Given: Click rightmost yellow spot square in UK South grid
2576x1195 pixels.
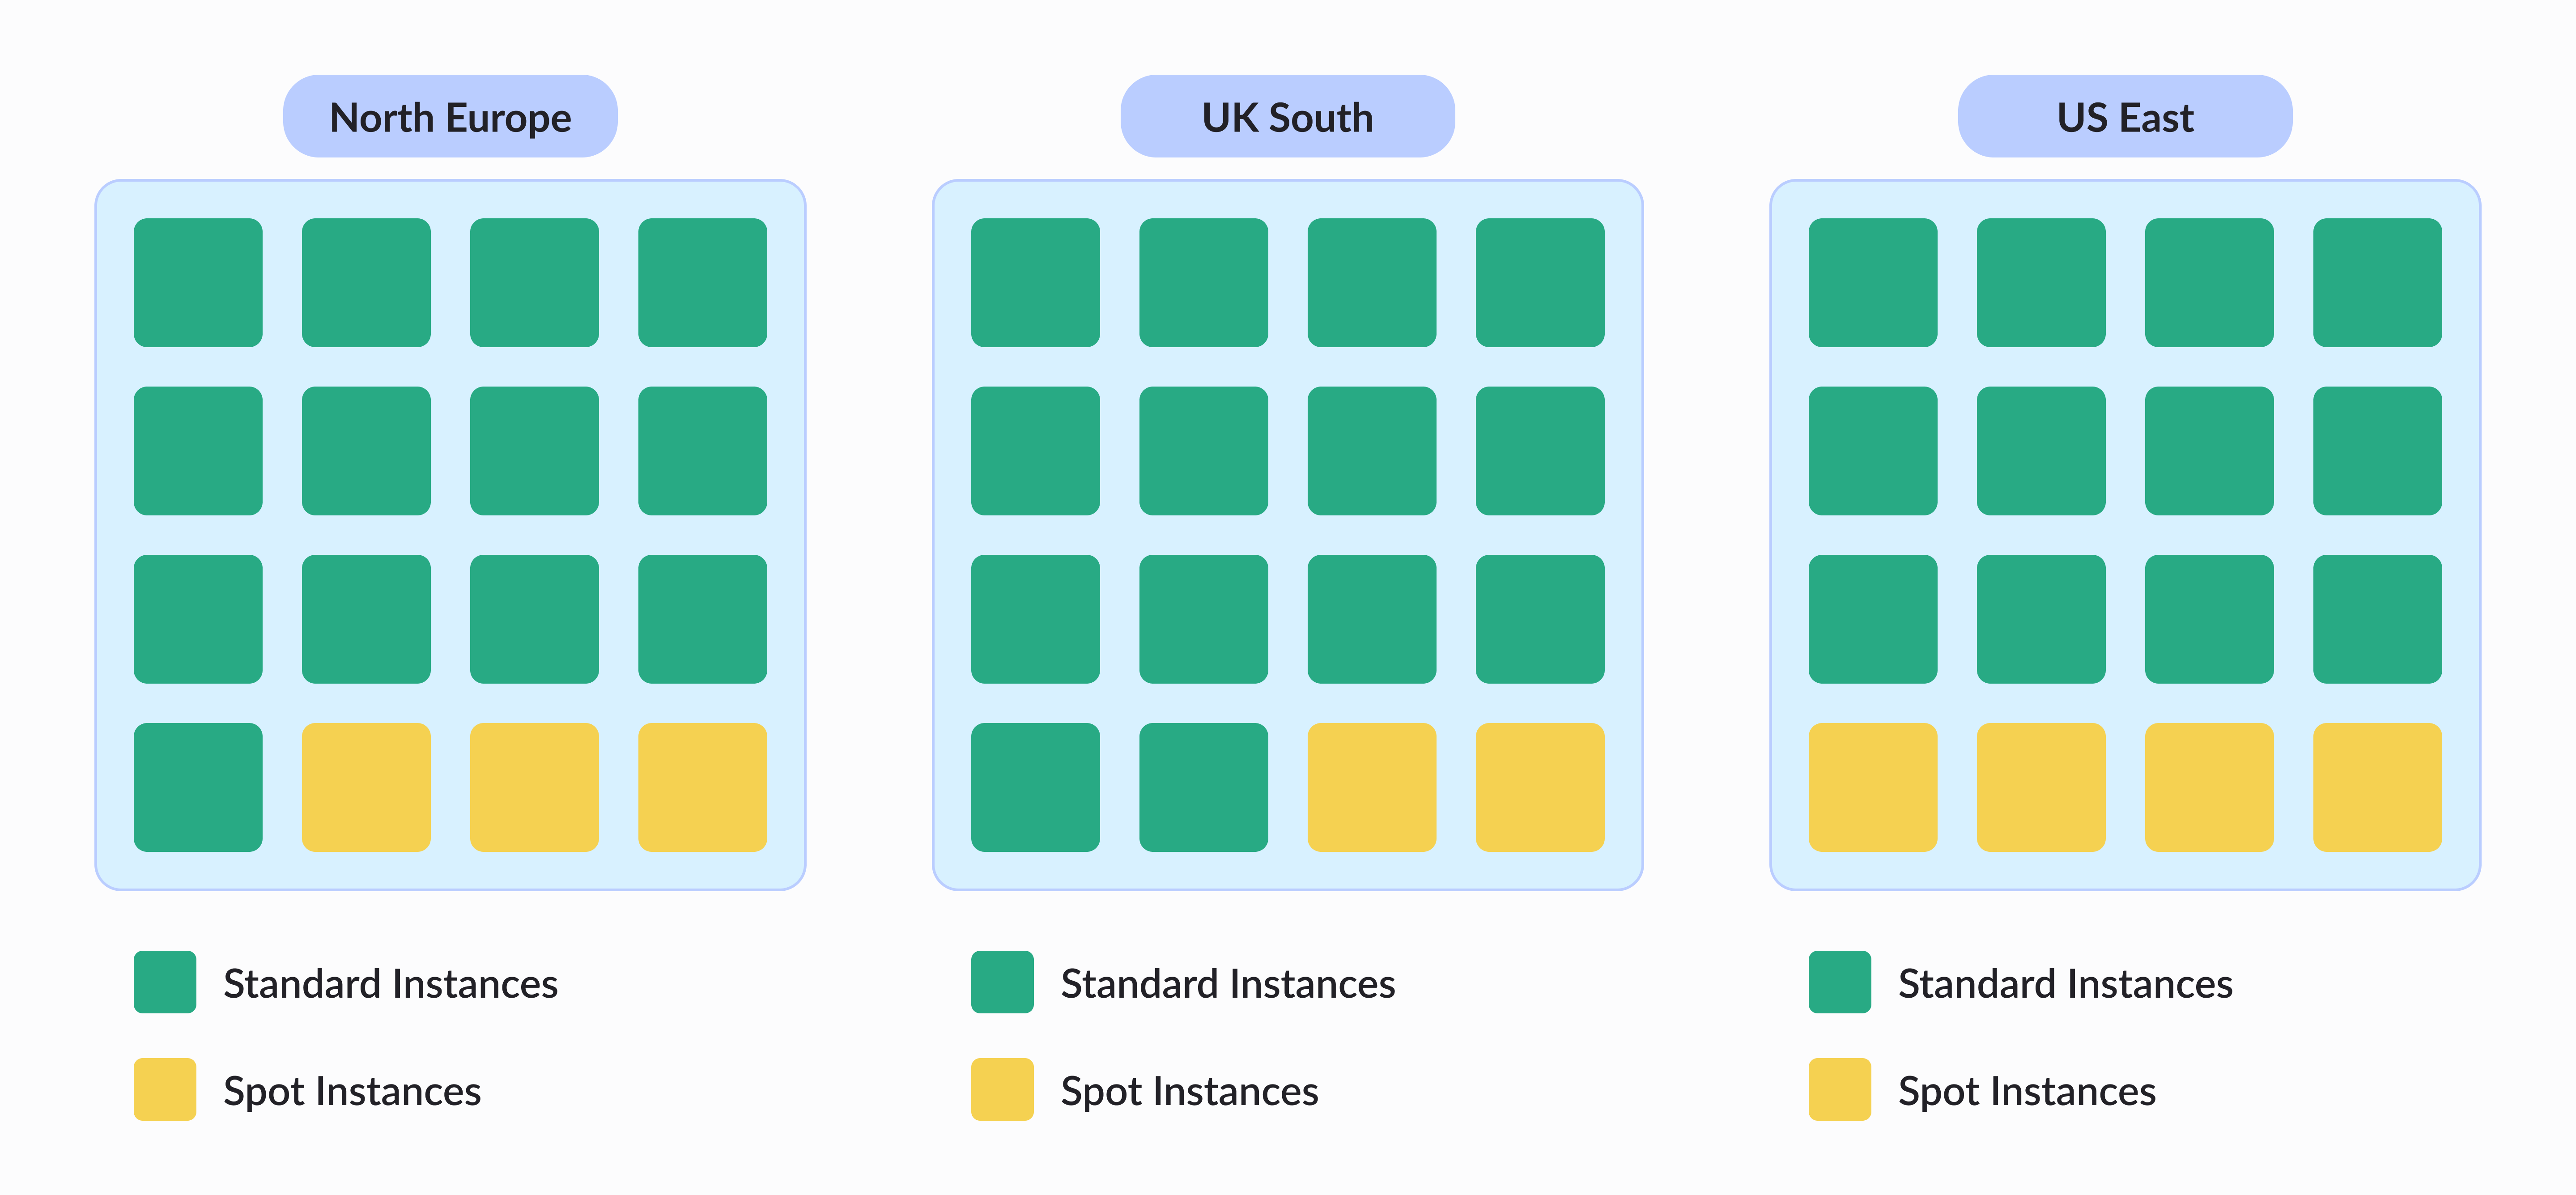Looking at the screenshot, I should (1540, 787).
